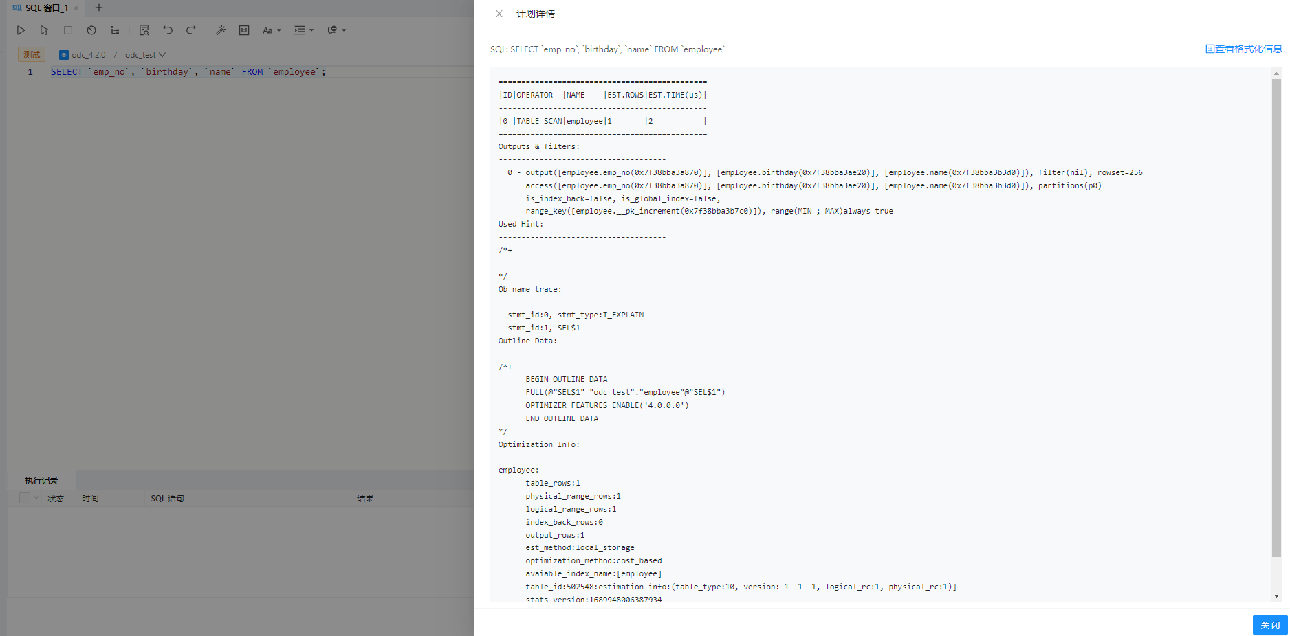Click the undo arrow icon
This screenshot has width=1290, height=636.
point(168,30)
